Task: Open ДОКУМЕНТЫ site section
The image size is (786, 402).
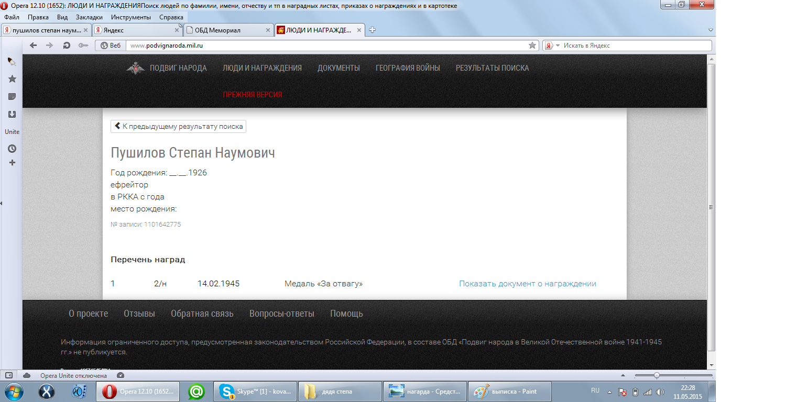Action: [x=339, y=68]
